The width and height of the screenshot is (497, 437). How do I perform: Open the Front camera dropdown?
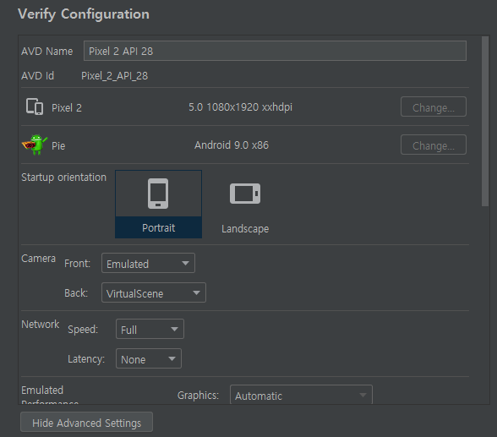(148, 263)
